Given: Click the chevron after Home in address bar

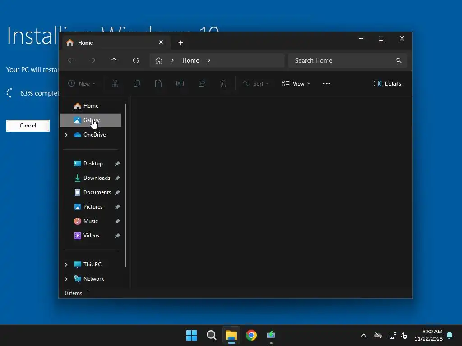Looking at the screenshot, I should click(209, 60).
